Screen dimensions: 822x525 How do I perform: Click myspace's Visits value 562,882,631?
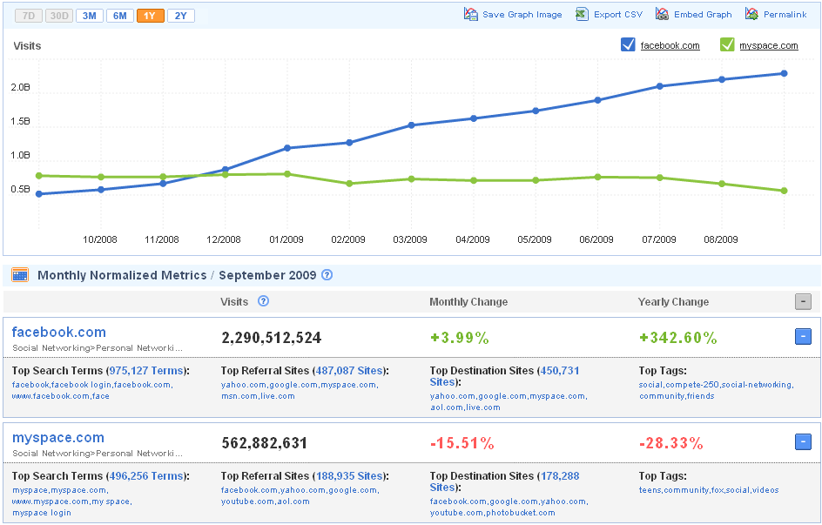(264, 443)
